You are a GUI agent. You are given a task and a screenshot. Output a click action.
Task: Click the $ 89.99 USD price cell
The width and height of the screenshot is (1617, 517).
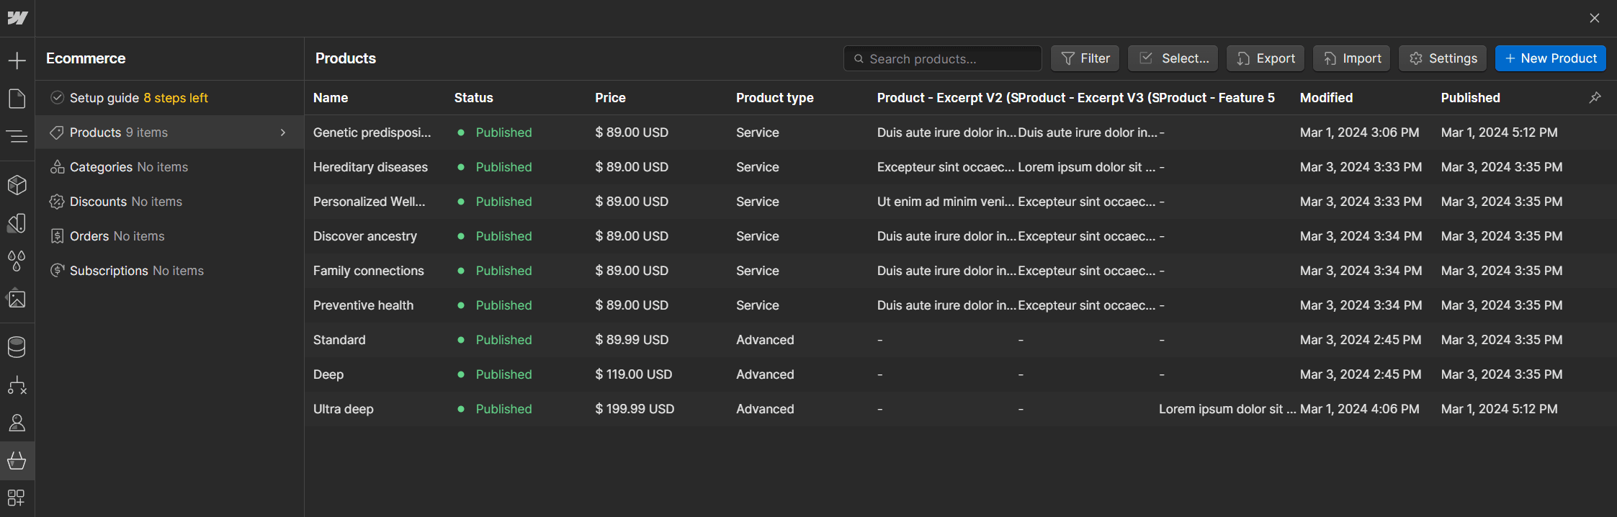point(632,340)
